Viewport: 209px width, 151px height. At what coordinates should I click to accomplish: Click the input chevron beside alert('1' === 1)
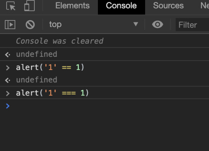coord(8,93)
